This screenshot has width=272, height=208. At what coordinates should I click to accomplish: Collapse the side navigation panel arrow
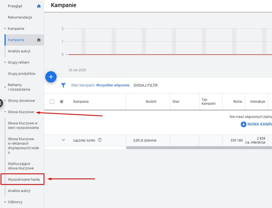coord(1,103)
